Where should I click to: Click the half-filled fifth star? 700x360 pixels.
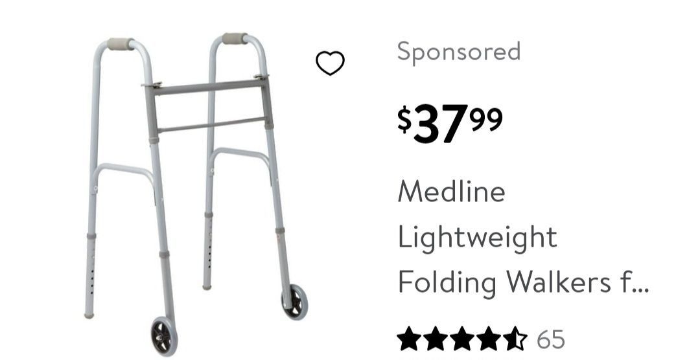[x=515, y=339]
